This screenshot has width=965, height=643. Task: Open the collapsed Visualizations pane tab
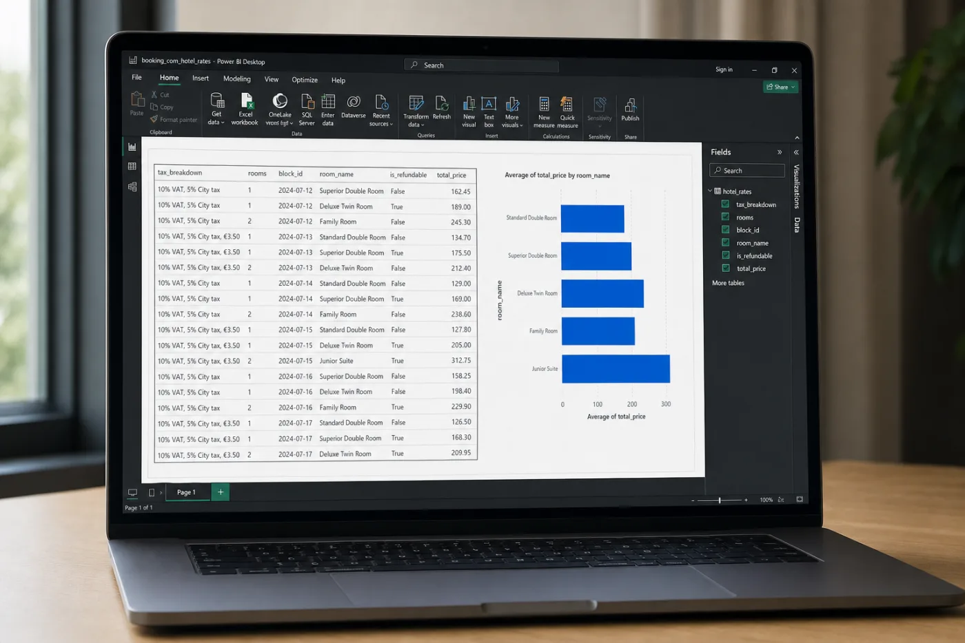(797, 187)
